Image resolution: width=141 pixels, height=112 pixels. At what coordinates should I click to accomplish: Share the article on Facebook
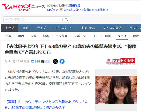point(62,61)
